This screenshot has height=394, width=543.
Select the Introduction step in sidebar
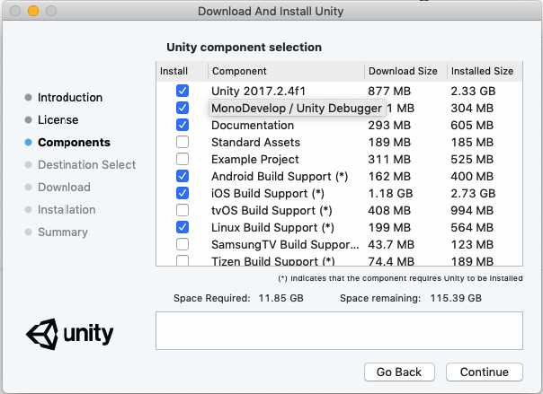point(70,98)
